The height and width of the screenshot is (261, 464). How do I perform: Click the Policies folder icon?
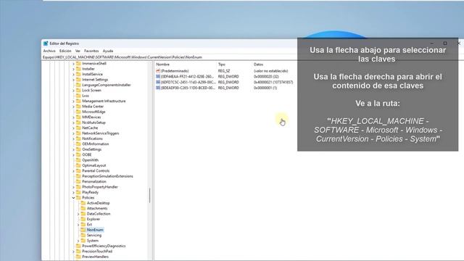(x=78, y=197)
